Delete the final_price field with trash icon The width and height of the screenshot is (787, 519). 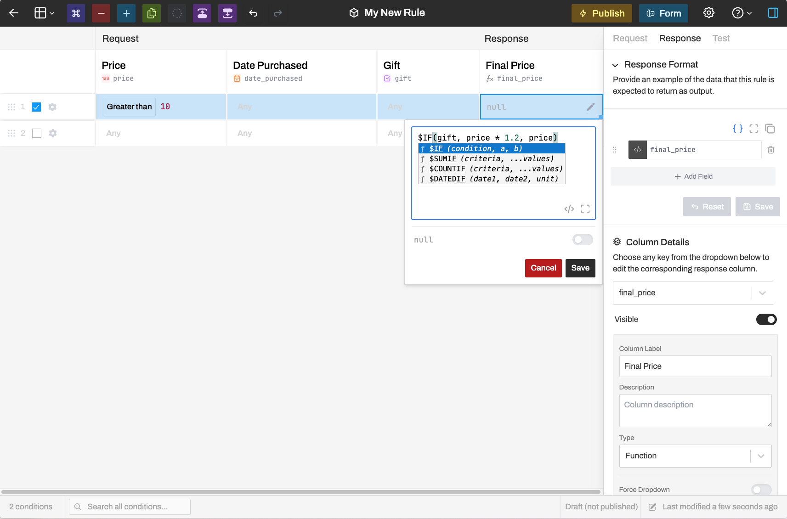pos(771,150)
